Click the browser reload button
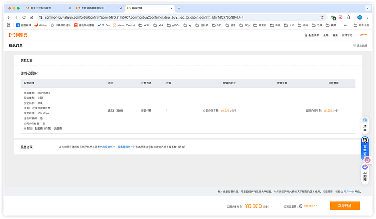The width and height of the screenshot is (376, 219). point(24,17)
